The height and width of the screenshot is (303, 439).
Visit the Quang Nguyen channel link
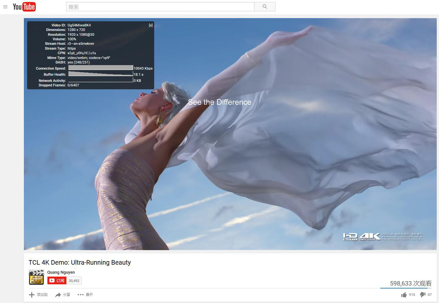tap(61, 272)
